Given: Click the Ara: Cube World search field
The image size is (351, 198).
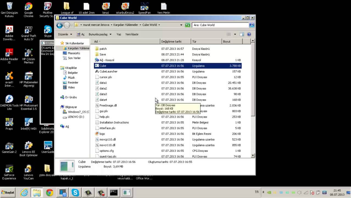Looking at the screenshot, I should [x=221, y=25].
